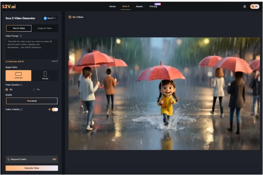Click the Public Visibility info icon
263x175 pixels.
(21, 109)
